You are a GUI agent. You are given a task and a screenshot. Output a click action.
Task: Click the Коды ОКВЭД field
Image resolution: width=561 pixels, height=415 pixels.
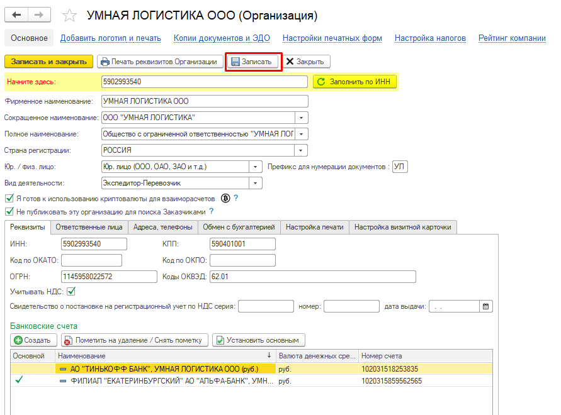point(313,277)
